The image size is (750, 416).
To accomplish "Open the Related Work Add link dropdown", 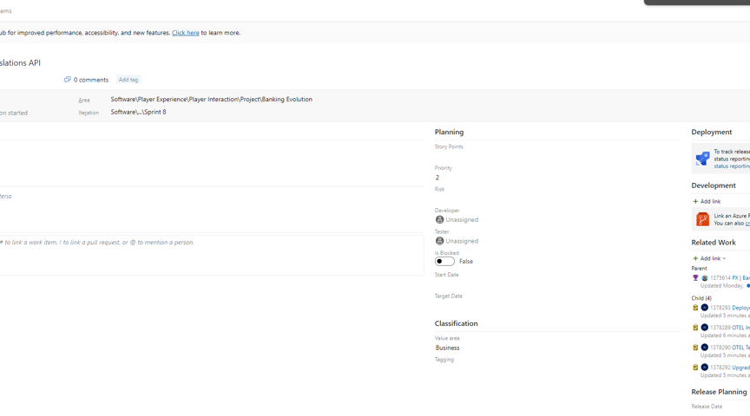I will 709,258.
